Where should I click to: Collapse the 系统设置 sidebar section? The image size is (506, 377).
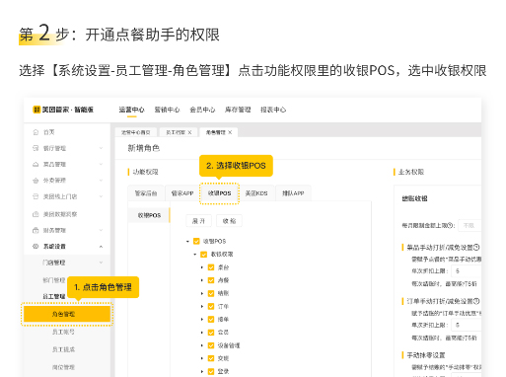[x=101, y=247]
